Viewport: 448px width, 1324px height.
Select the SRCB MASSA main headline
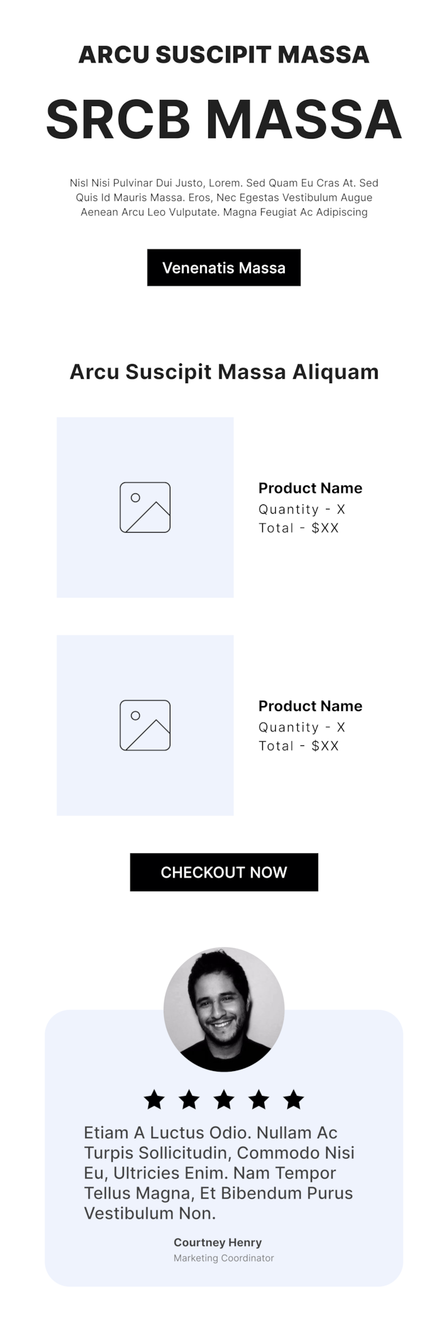click(224, 119)
